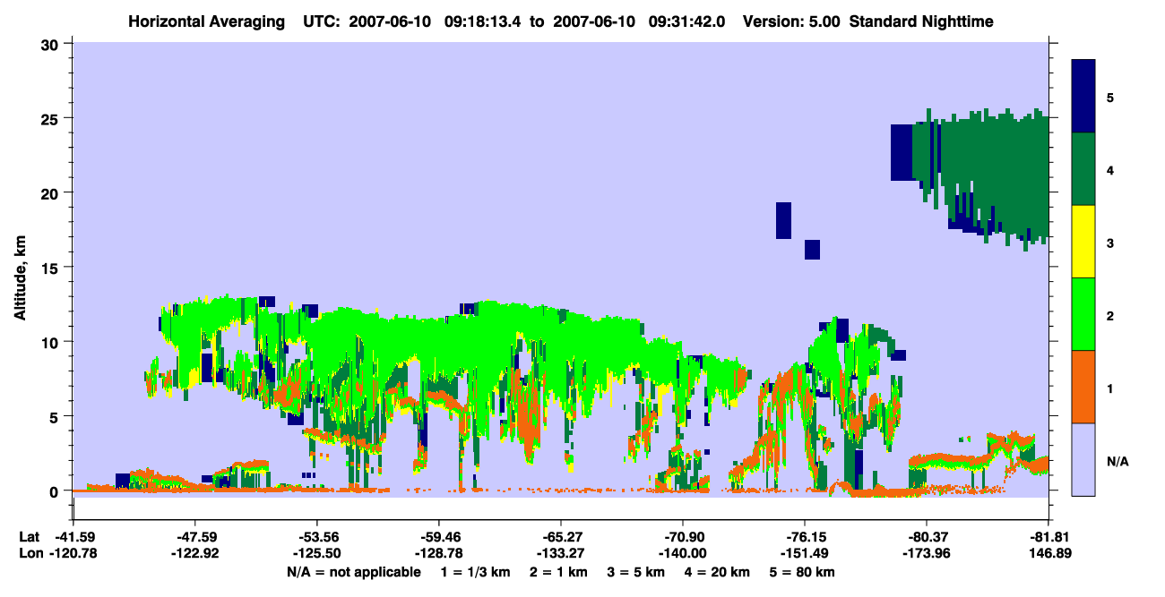The image size is (1165, 597).
Task: Click the longitude value -133.27
Action: point(560,554)
